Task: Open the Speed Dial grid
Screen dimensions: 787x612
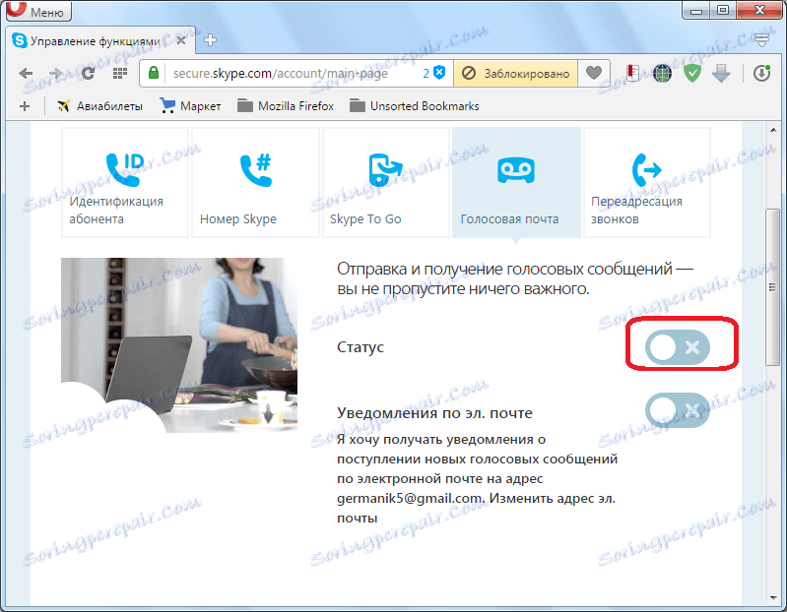Action: [119, 73]
